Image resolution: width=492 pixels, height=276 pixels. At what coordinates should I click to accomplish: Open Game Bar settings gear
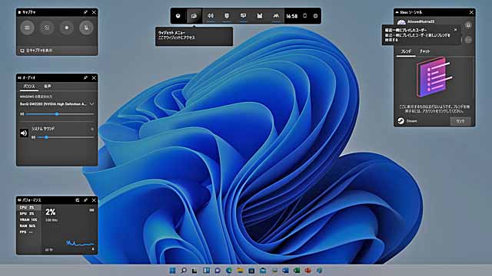click(315, 16)
